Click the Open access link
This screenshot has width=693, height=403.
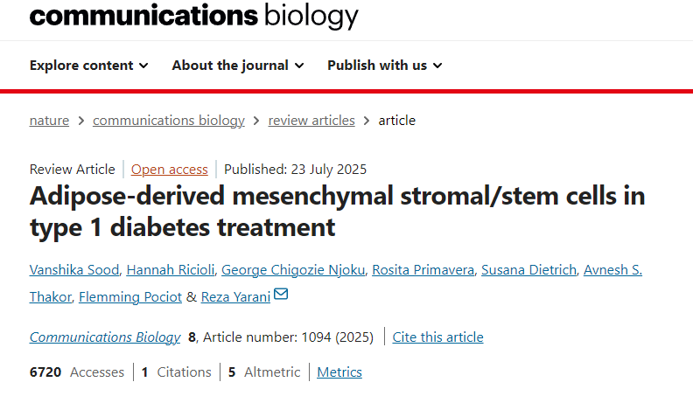(x=170, y=170)
